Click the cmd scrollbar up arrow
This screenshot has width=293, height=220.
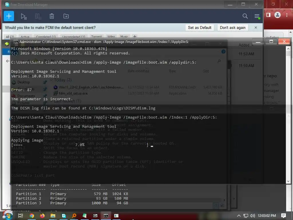288,49
